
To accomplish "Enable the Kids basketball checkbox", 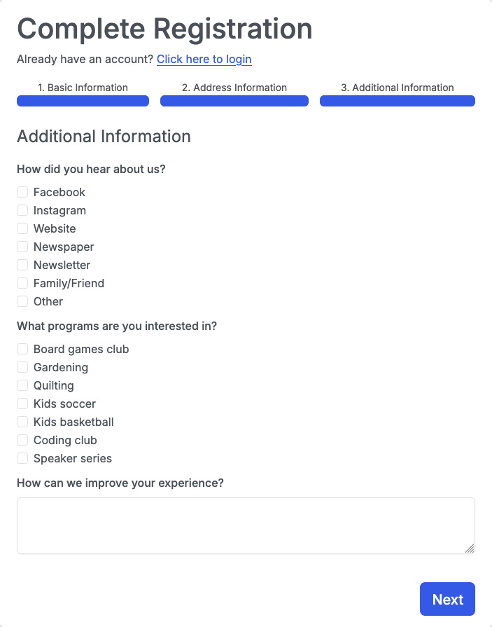I will [x=22, y=422].
